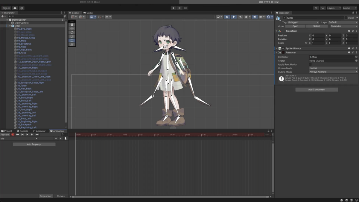Screen dimensions: 359x202
Task: Click the Add Keyframe icon in Animation
Action: coord(61,139)
